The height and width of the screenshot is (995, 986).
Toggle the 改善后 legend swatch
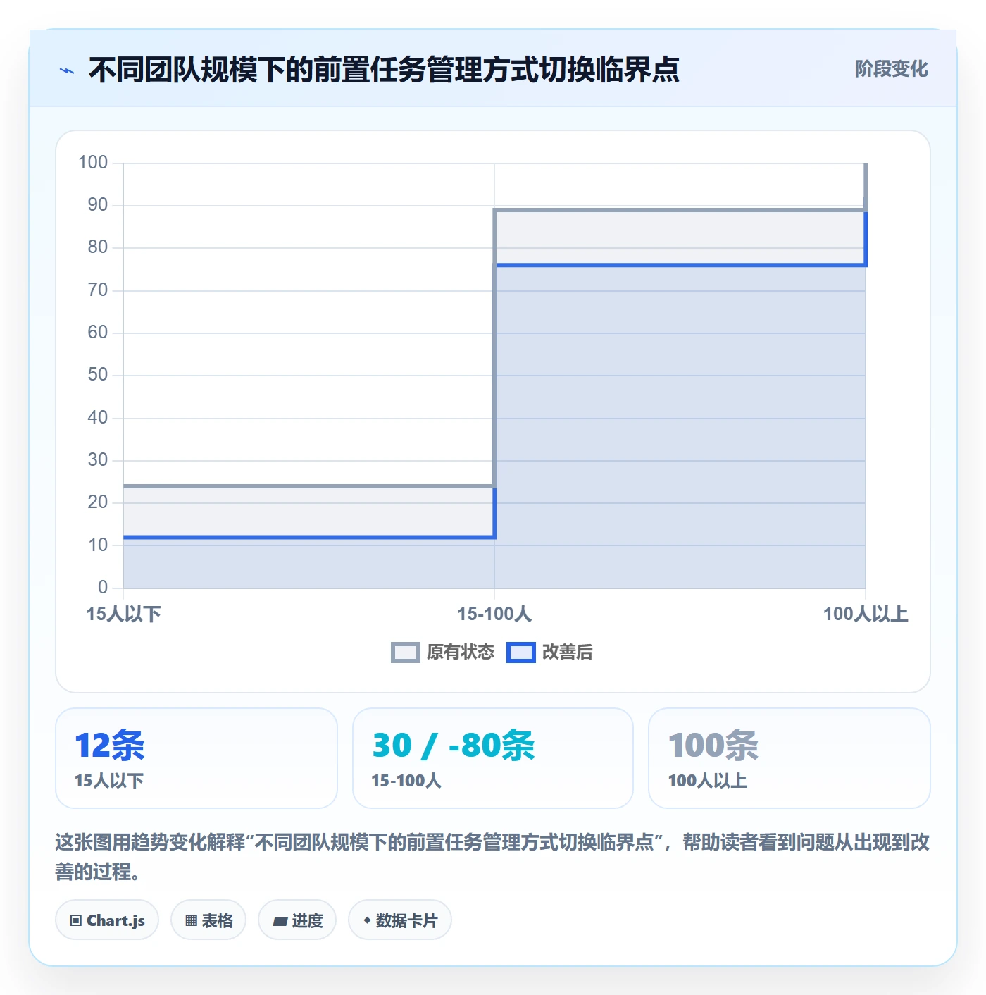click(x=521, y=653)
